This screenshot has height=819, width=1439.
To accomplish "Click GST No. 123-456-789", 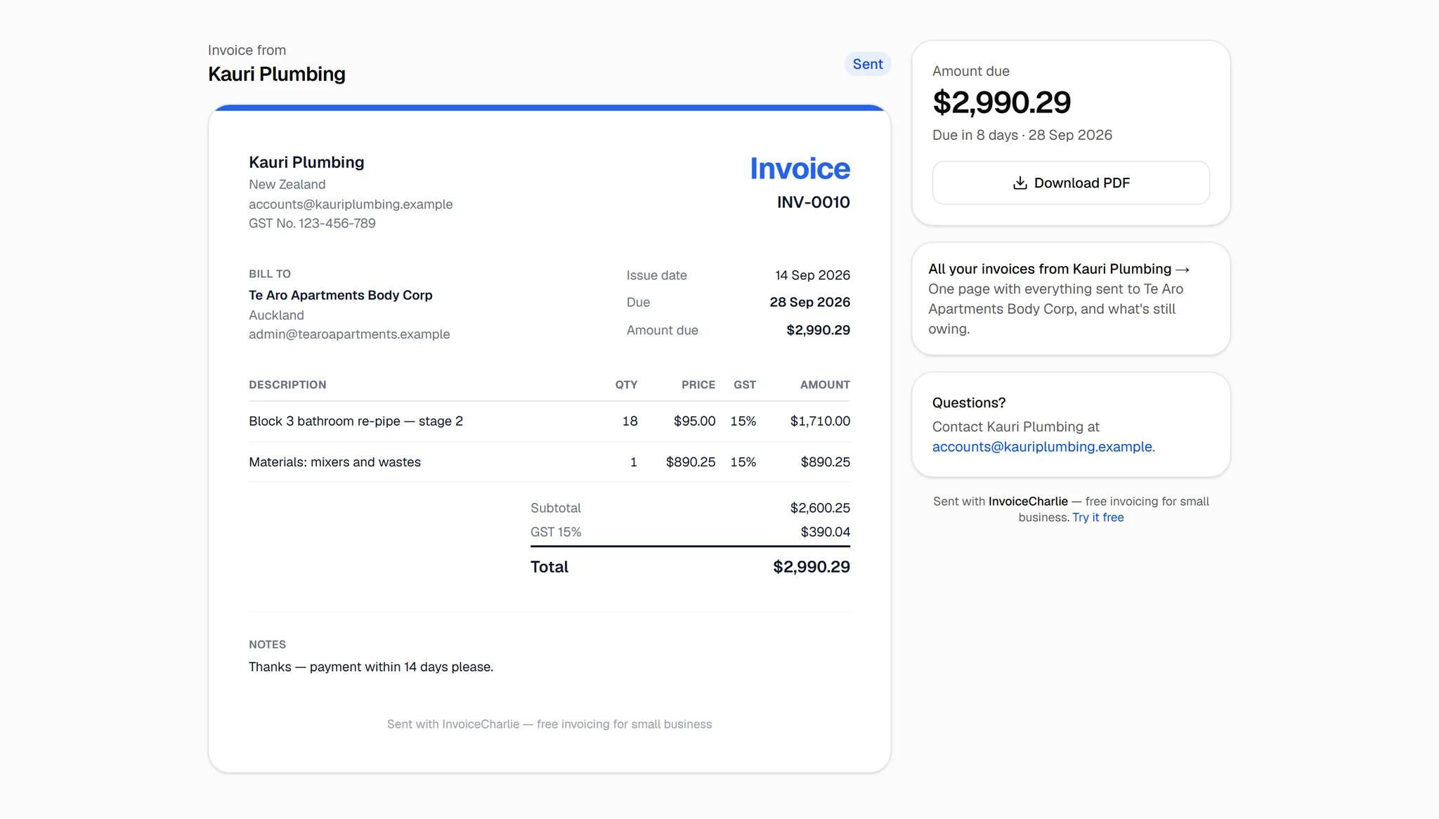I will 312,223.
